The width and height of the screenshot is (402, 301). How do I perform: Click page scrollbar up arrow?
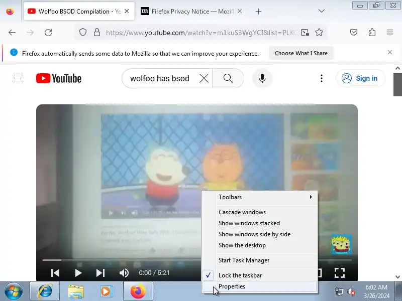[x=397, y=68]
